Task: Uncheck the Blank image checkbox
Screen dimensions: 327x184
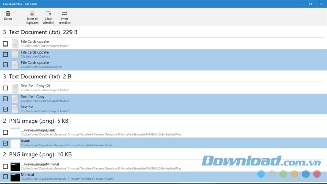Action: pos(5,143)
